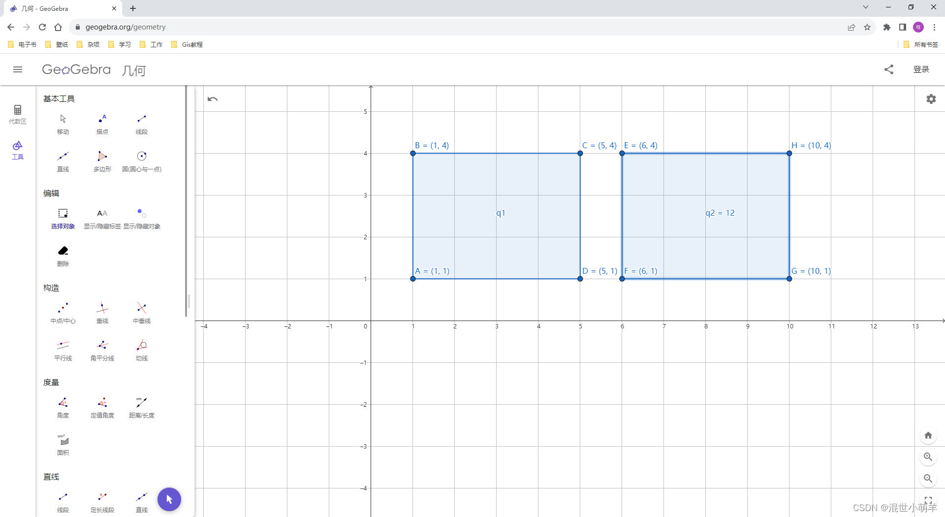
Task: Click the purple floating Move tool button
Action: pyautogui.click(x=169, y=499)
